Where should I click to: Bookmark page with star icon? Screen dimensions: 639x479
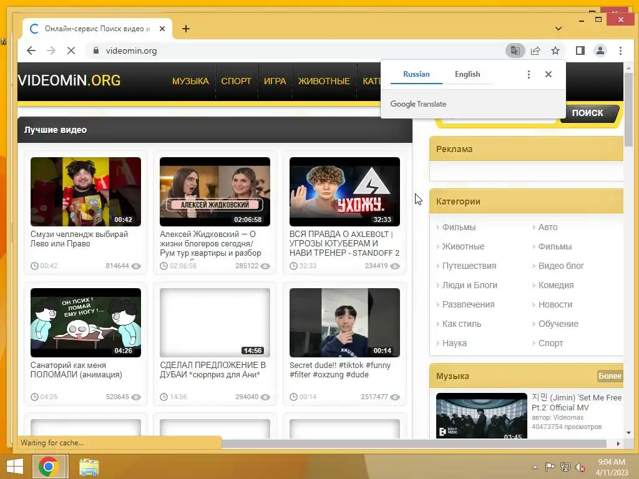pyautogui.click(x=555, y=51)
